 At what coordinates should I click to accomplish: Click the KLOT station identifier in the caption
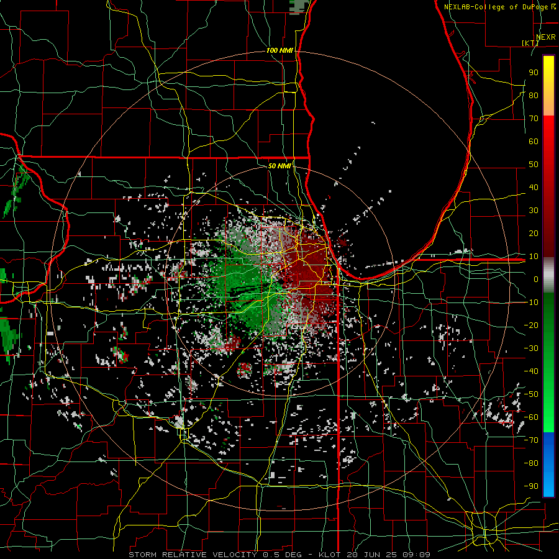click(x=330, y=555)
